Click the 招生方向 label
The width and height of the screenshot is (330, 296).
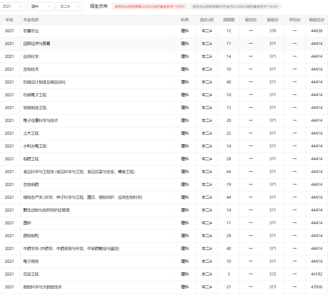point(99,6)
